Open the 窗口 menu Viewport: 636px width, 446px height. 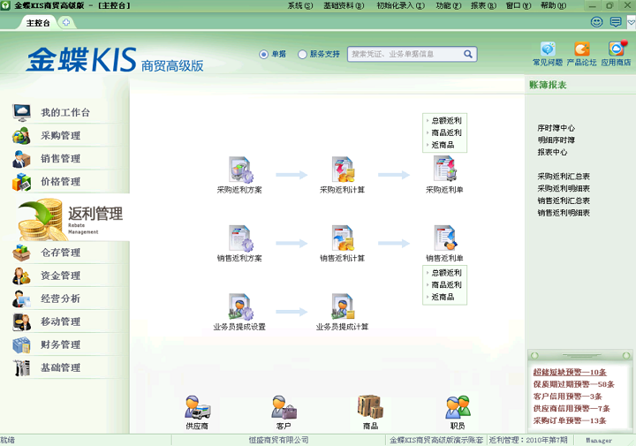coord(519,5)
